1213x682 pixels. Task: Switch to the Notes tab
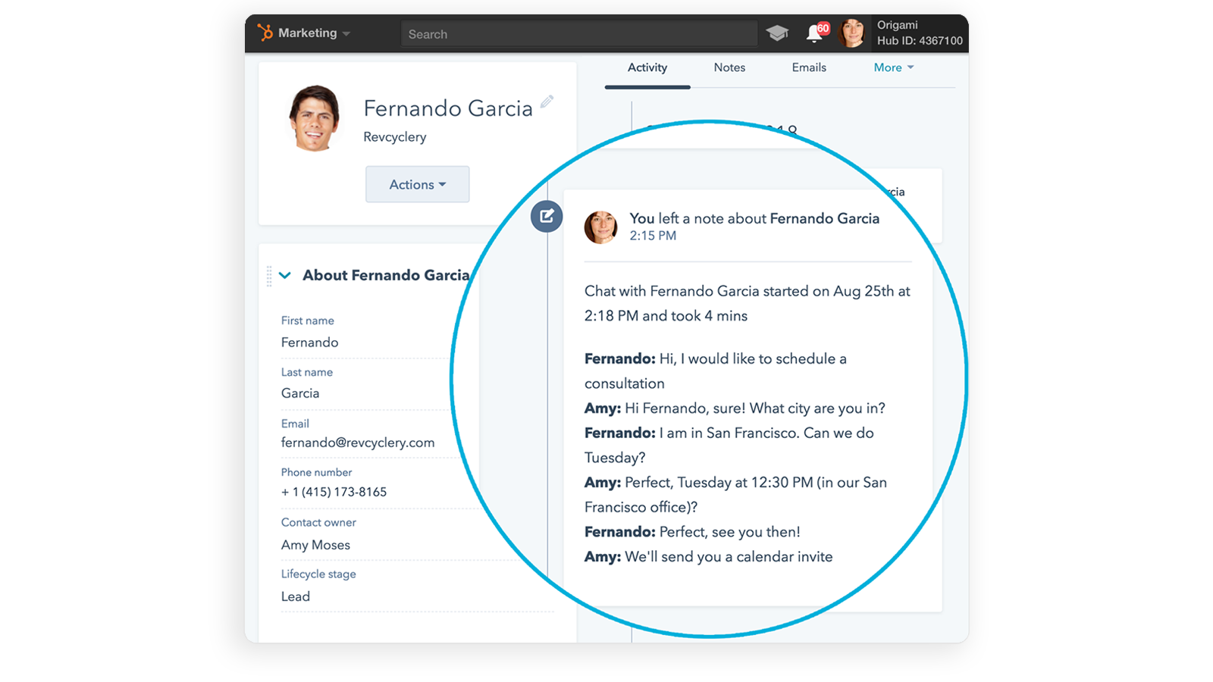coord(729,67)
